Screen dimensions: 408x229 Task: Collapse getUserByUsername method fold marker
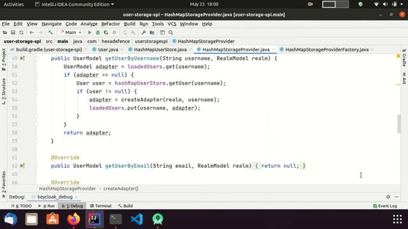pyautogui.click(x=36, y=59)
